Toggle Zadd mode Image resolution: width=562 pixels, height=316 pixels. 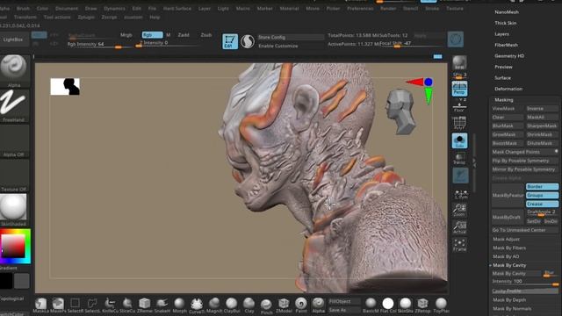click(x=184, y=35)
